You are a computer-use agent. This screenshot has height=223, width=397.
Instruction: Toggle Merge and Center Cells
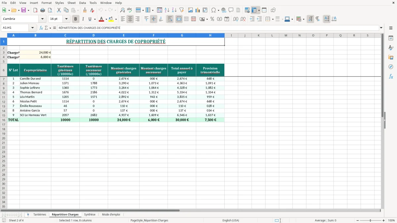179,19
